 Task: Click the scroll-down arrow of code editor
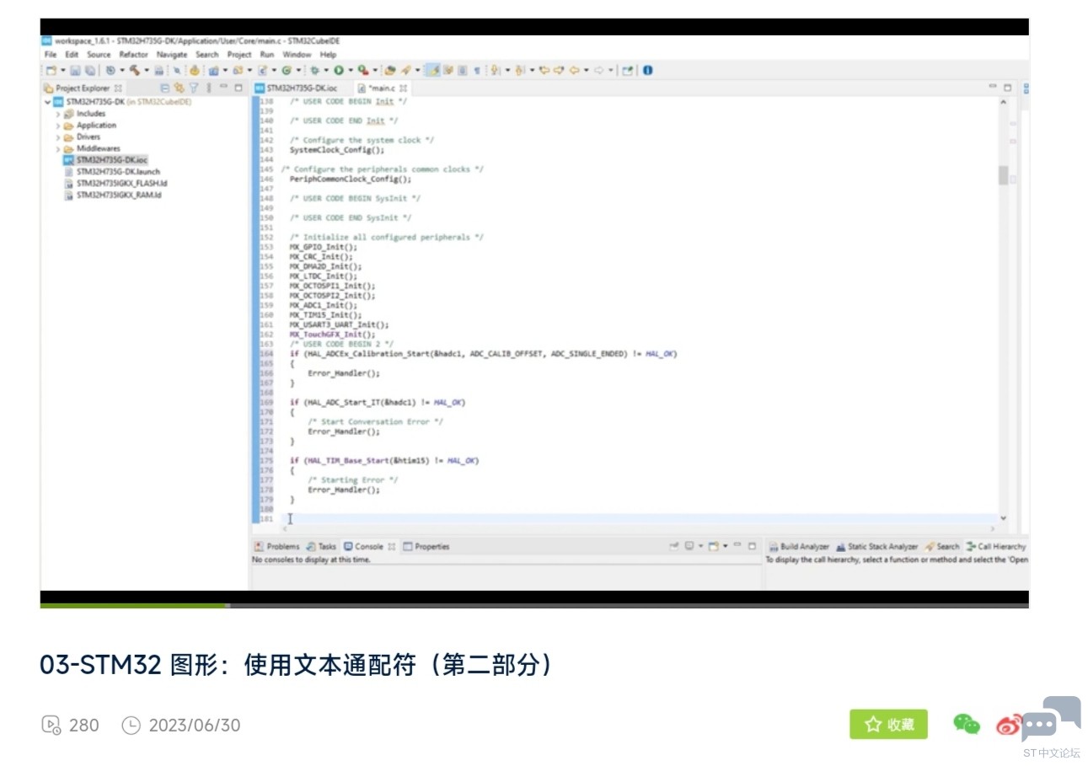[1003, 518]
